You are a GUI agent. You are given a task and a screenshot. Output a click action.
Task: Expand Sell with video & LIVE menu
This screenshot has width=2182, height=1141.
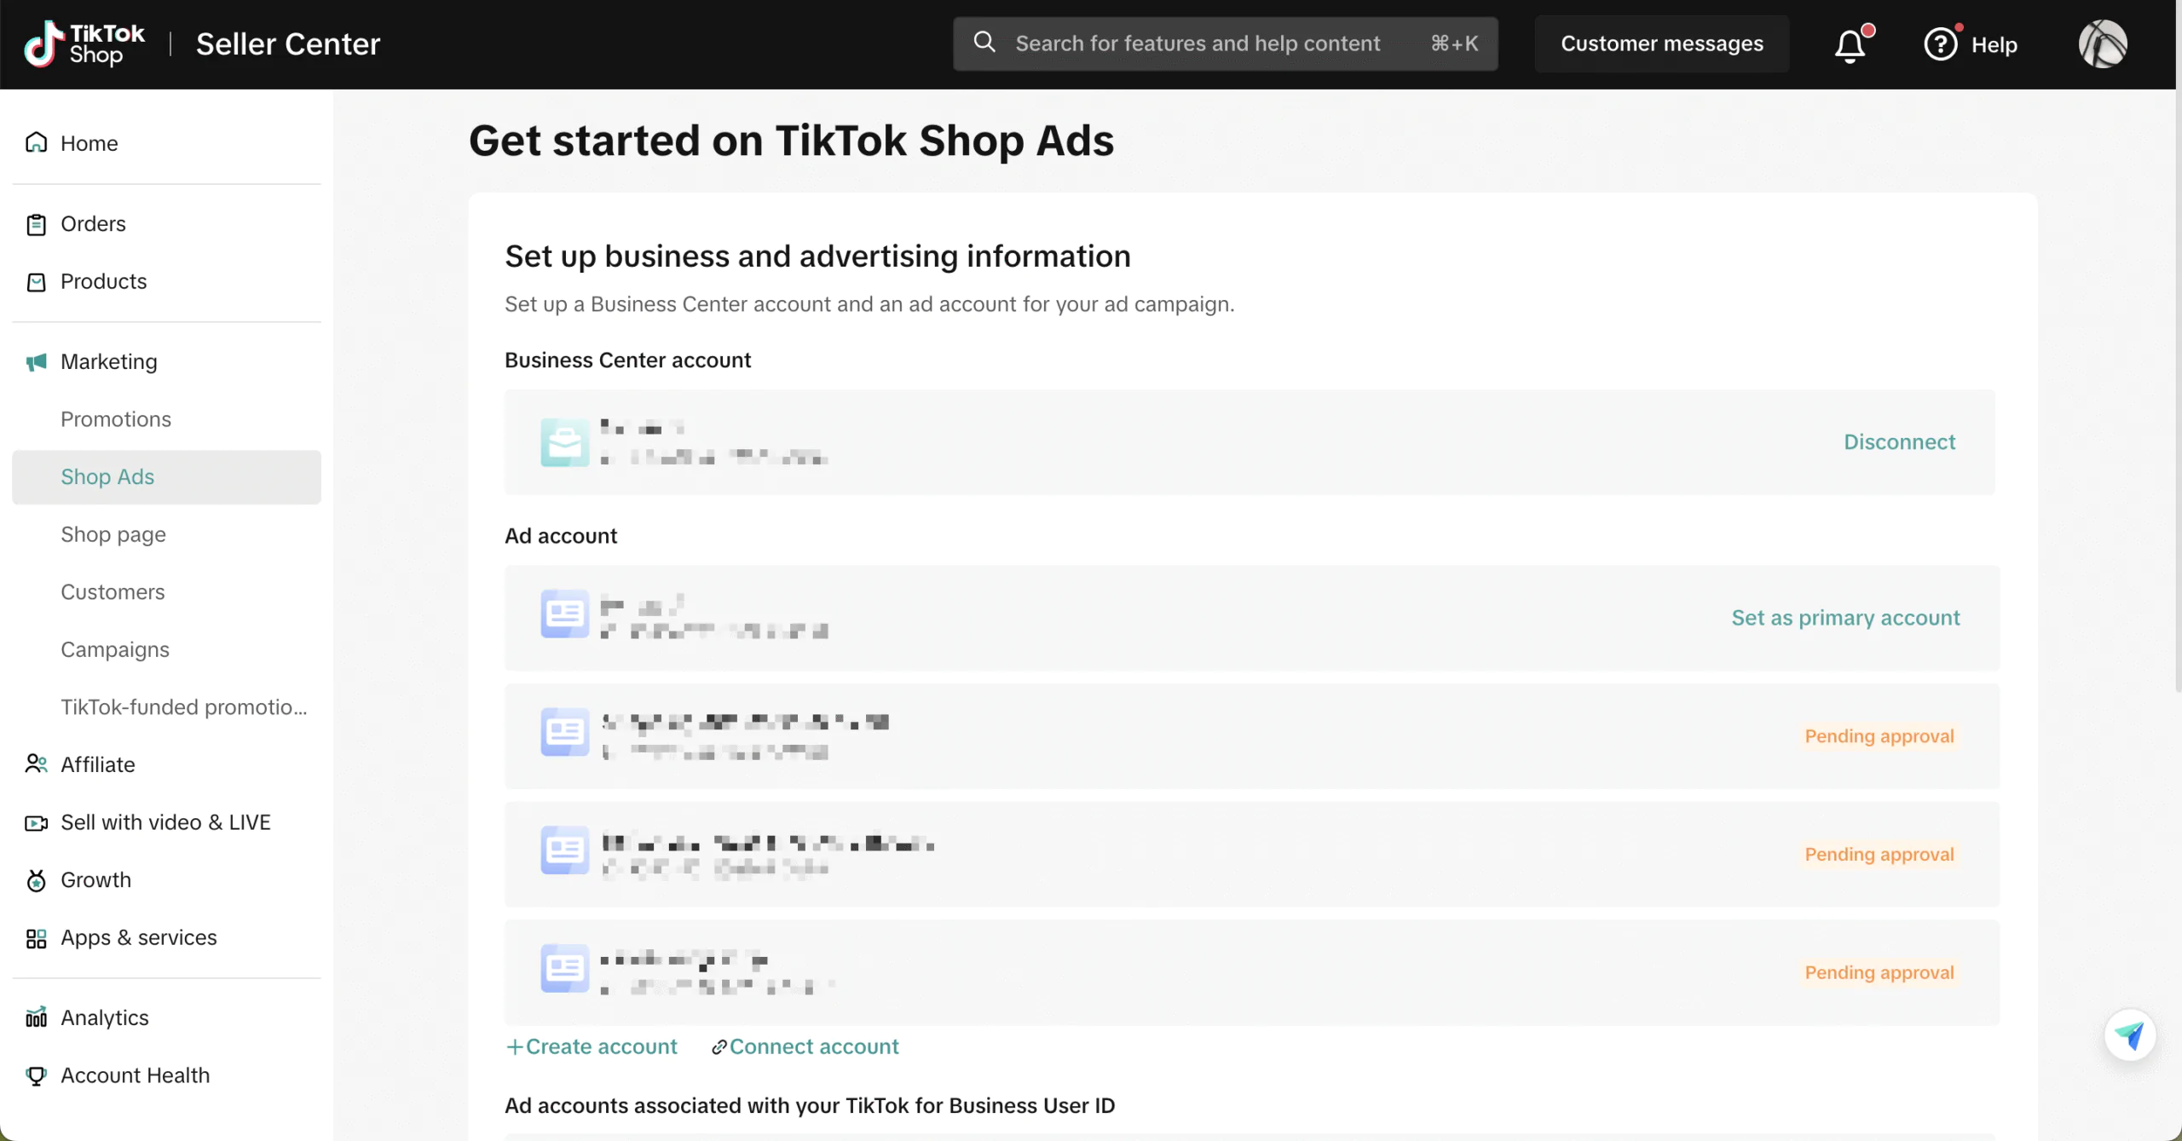(165, 822)
